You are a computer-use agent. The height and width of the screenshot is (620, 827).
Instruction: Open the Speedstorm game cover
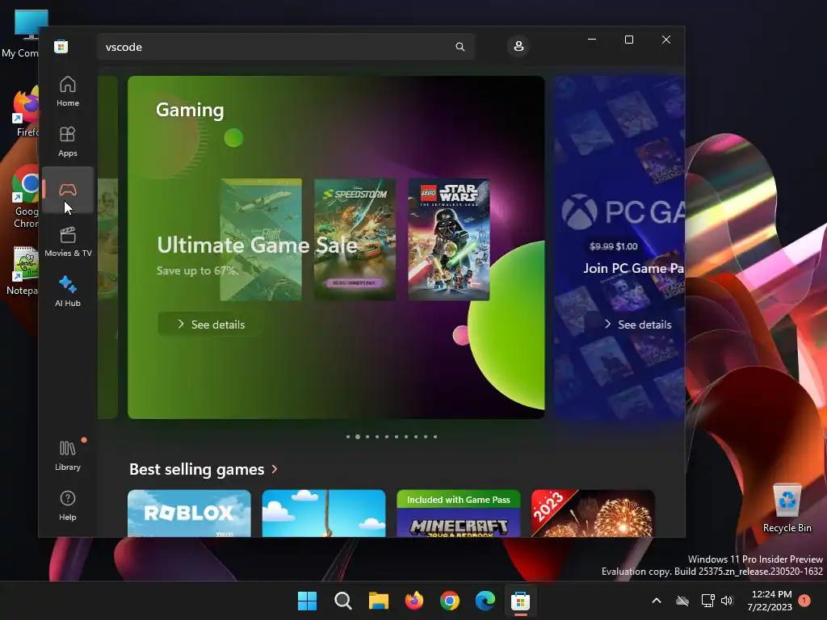355,239
